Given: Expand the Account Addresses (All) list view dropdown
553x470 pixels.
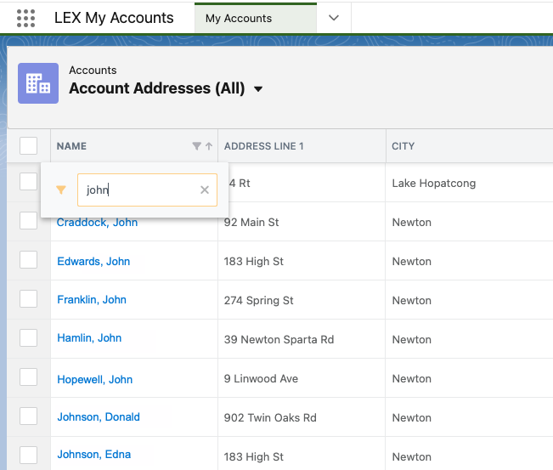Looking at the screenshot, I should point(258,89).
